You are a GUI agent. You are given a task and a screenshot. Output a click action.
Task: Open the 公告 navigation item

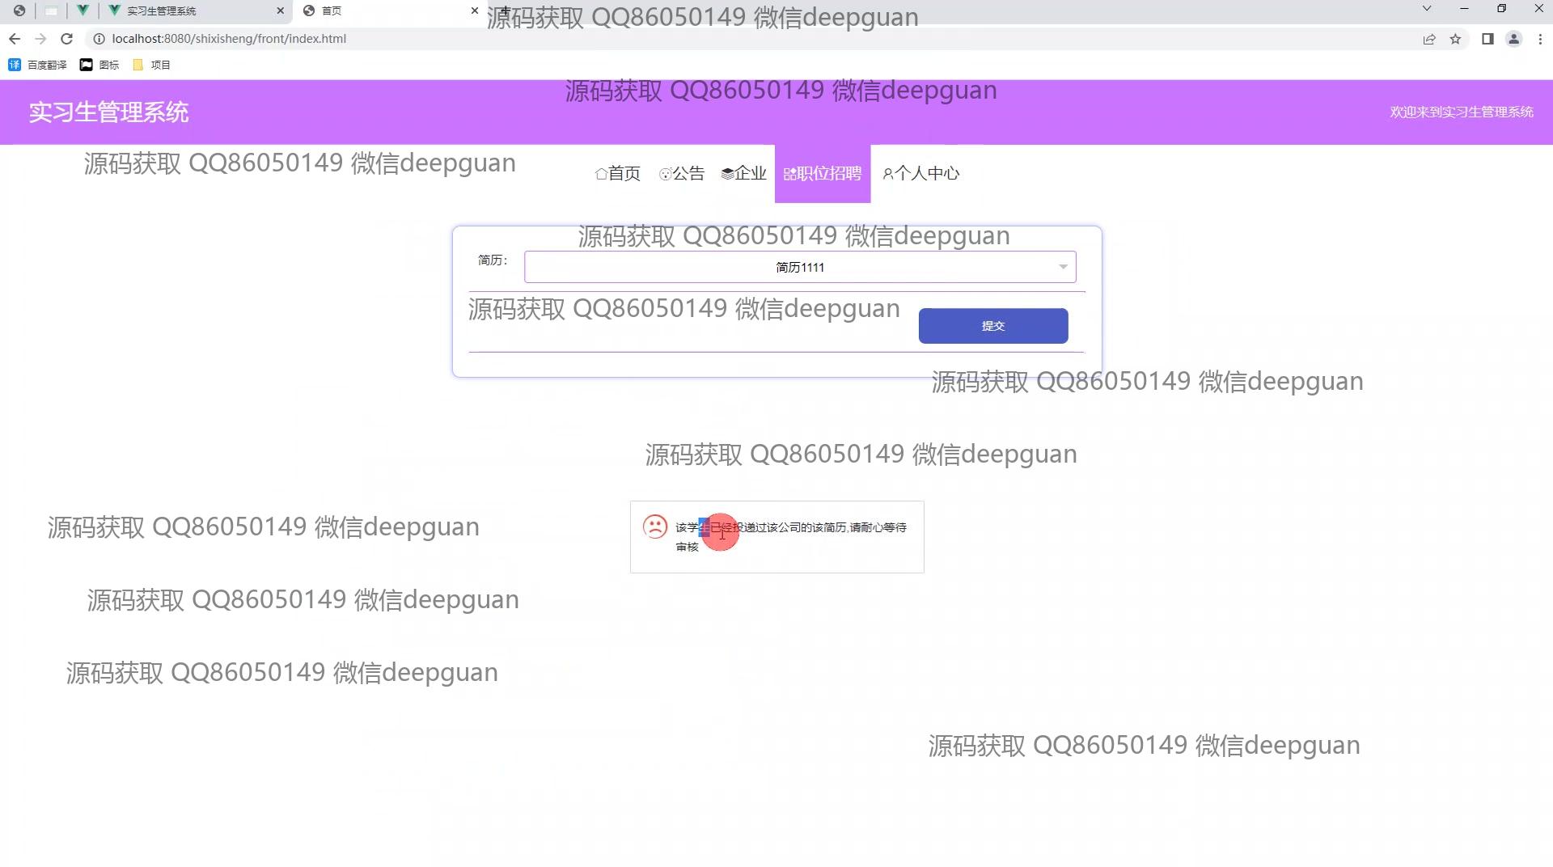tap(682, 173)
